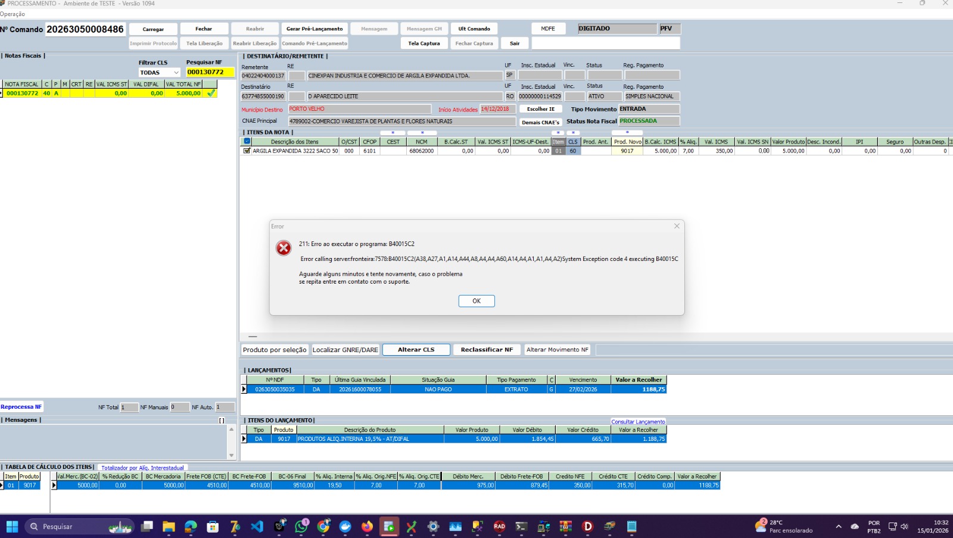Open Firefox from the taskbar
953x538 pixels.
click(x=367, y=526)
